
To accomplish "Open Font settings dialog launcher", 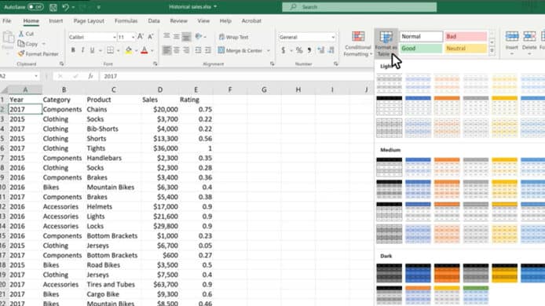I will pyautogui.click(x=155, y=64).
